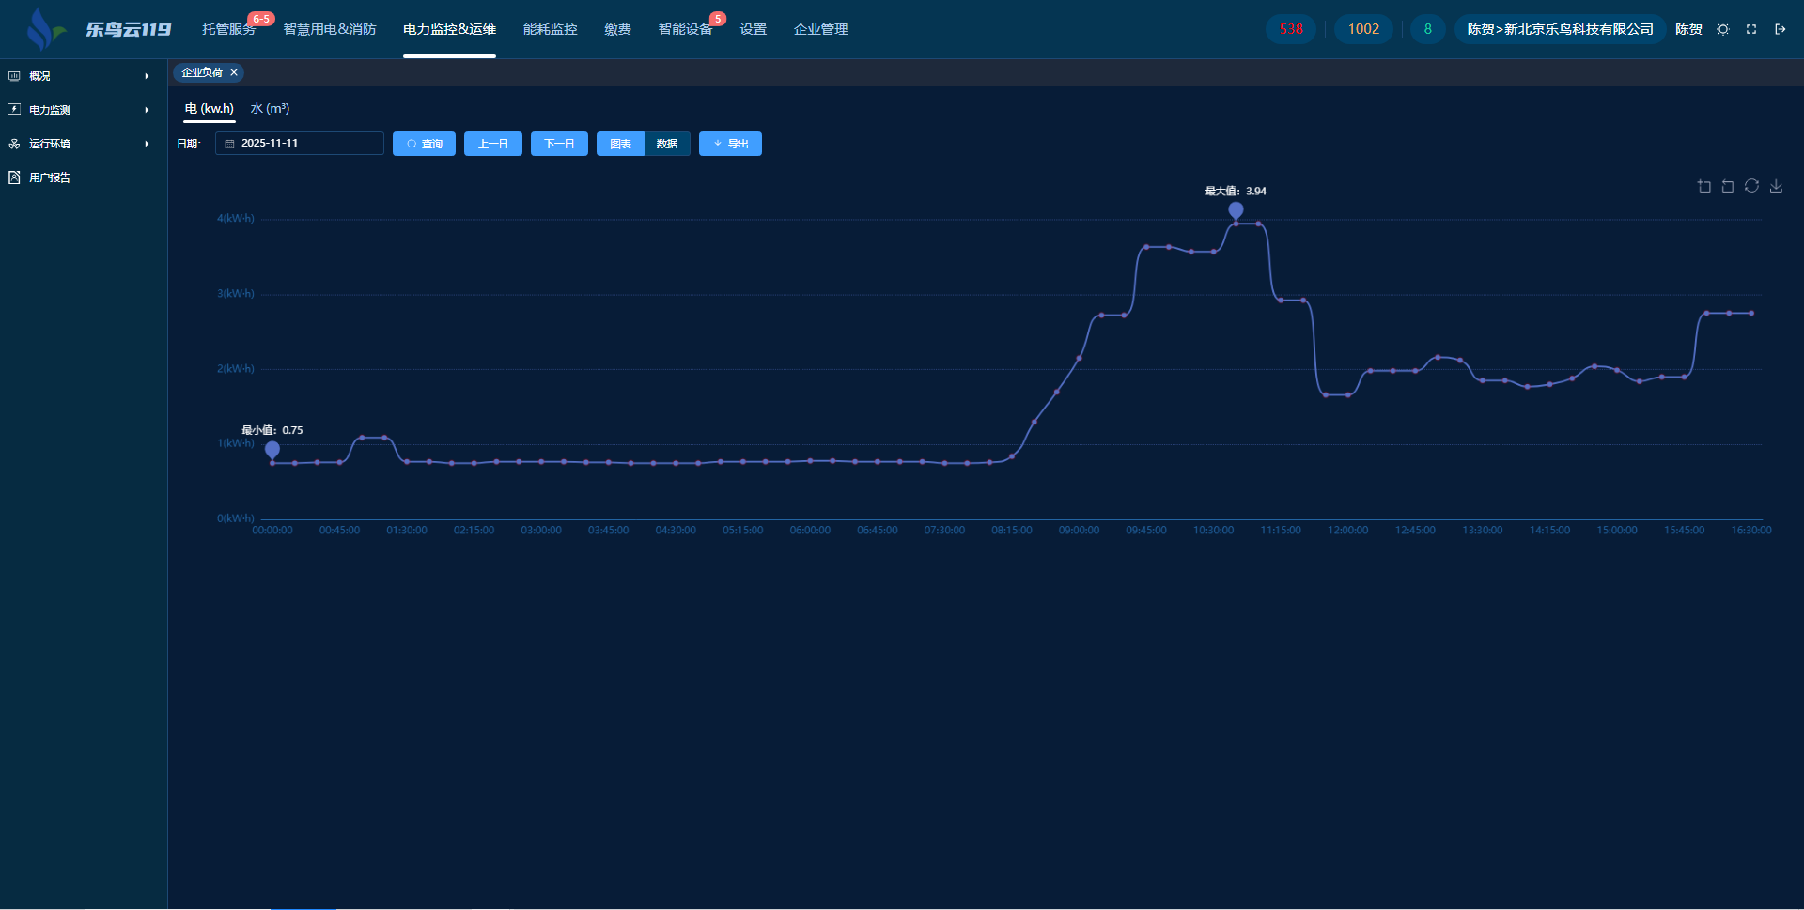Click the orange 1002 counter badge

1363,29
